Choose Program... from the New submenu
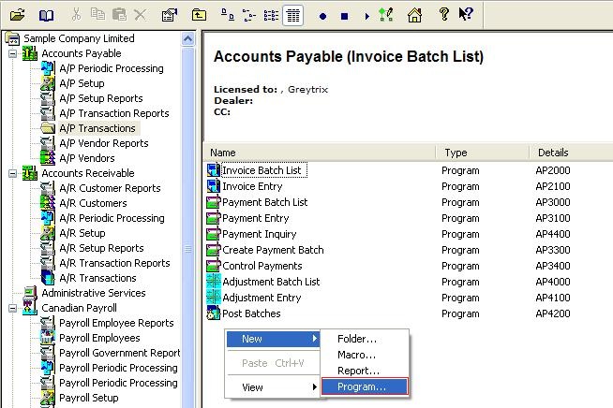Image resolution: width=613 pixels, height=408 pixels. point(365,386)
